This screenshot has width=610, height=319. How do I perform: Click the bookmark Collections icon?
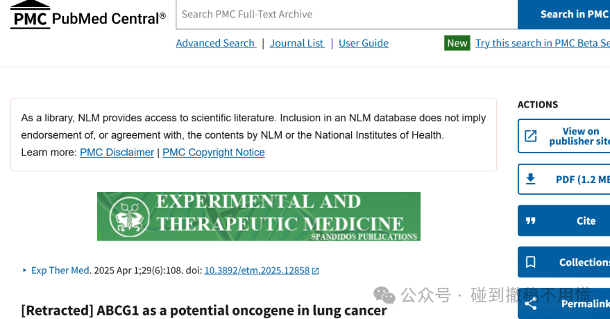click(531, 262)
